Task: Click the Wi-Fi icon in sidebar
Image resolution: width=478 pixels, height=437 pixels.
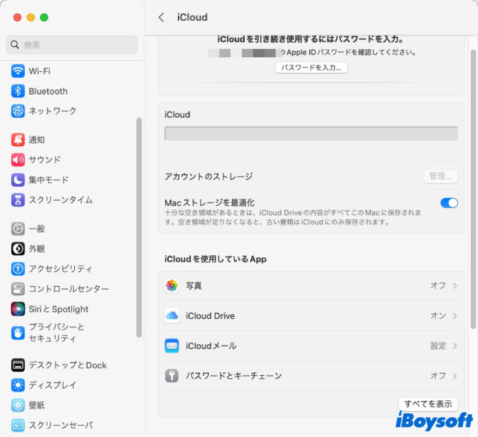Action: click(18, 71)
